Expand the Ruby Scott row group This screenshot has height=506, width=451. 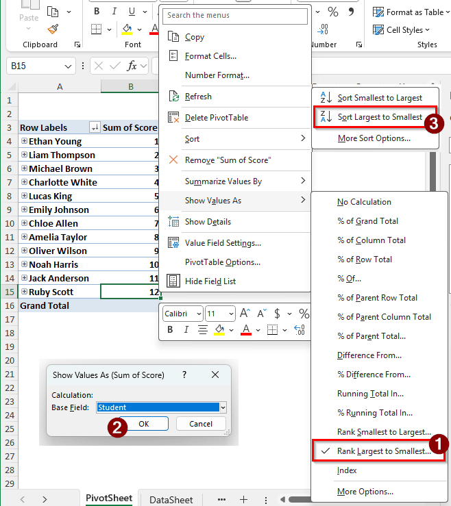click(25, 292)
